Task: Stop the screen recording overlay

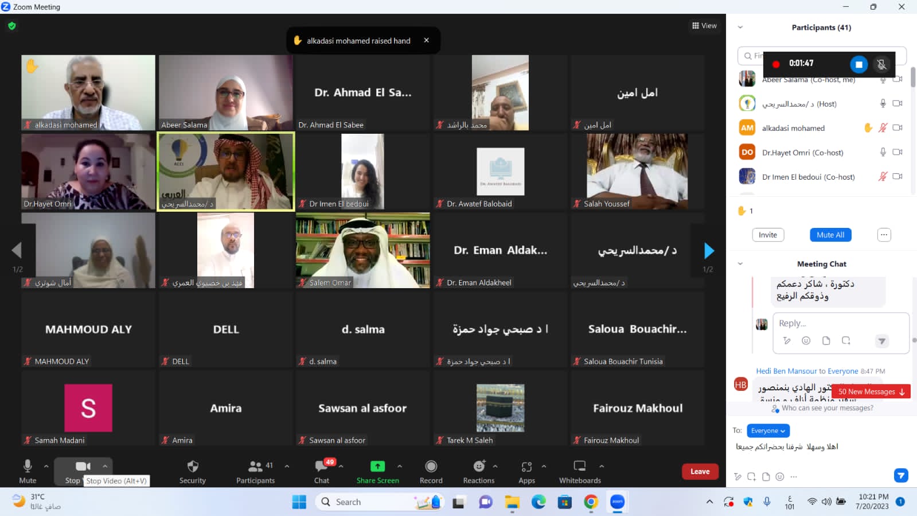Action: point(859,64)
